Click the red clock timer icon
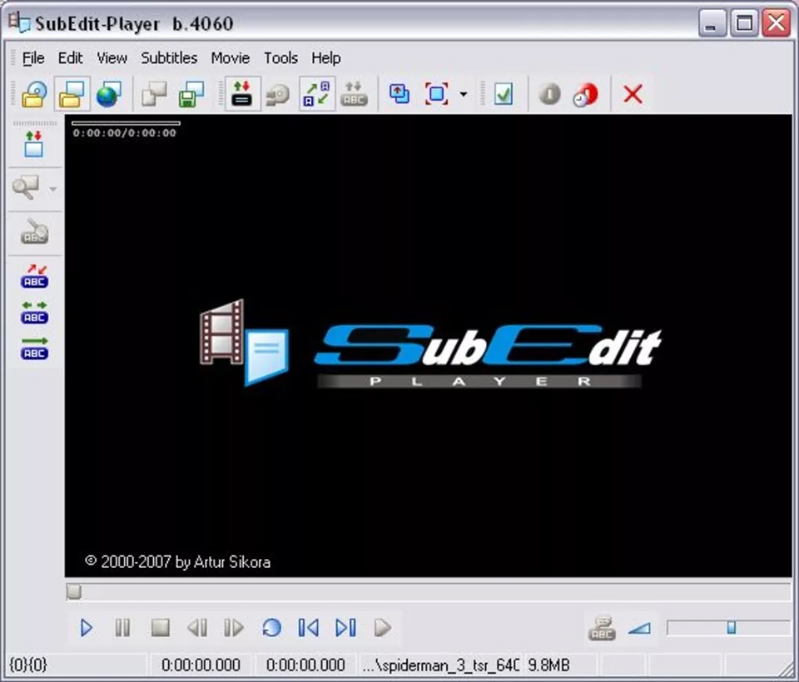 pos(585,95)
